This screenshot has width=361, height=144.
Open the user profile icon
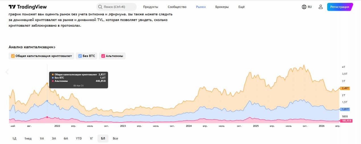click(321, 7)
